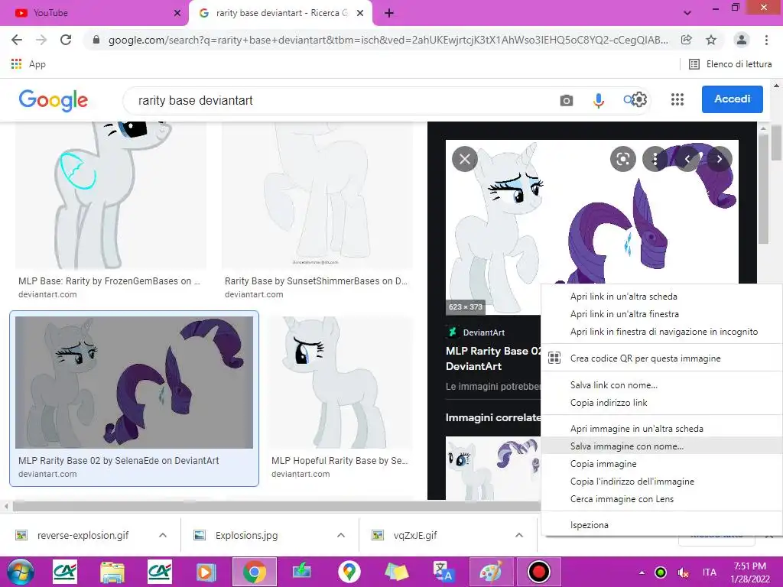Choose Salva immagine con nome

pos(661,446)
